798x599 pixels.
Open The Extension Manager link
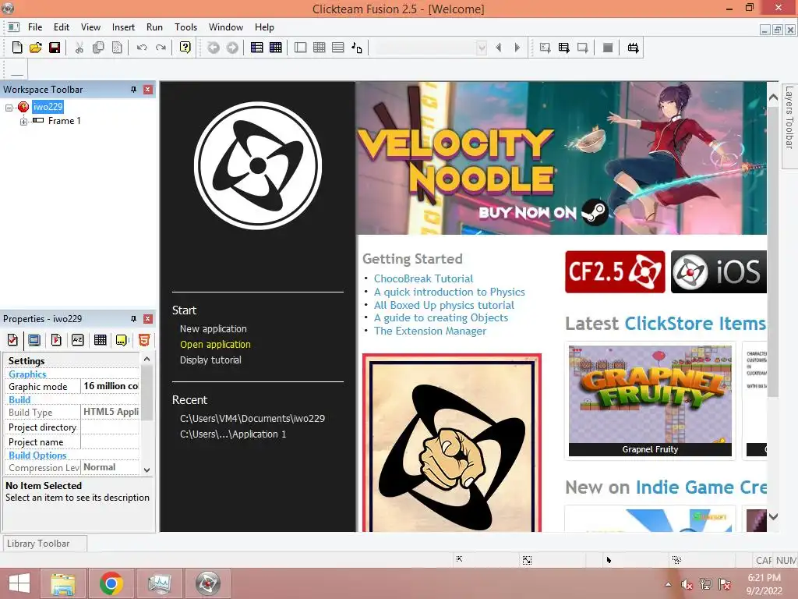coord(430,331)
